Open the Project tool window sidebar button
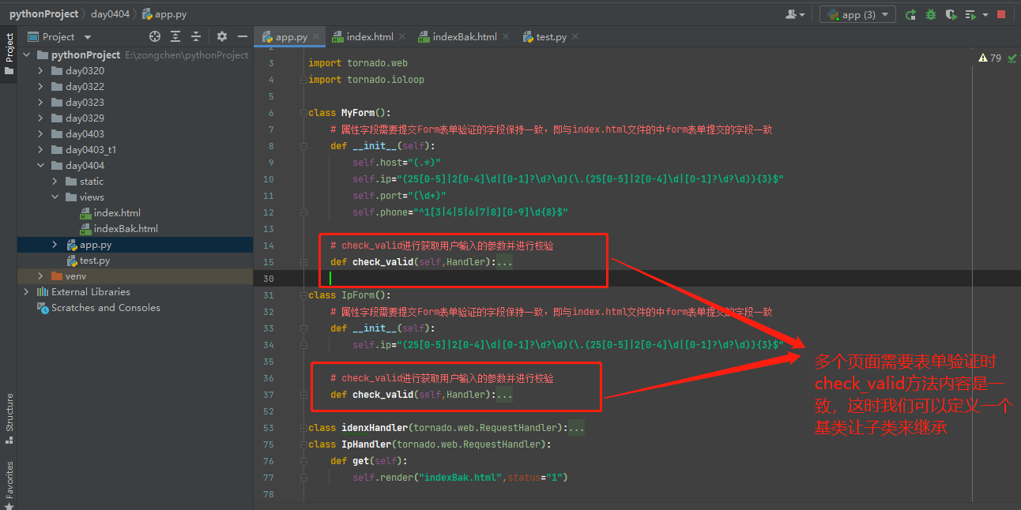The image size is (1021, 510). 9,54
